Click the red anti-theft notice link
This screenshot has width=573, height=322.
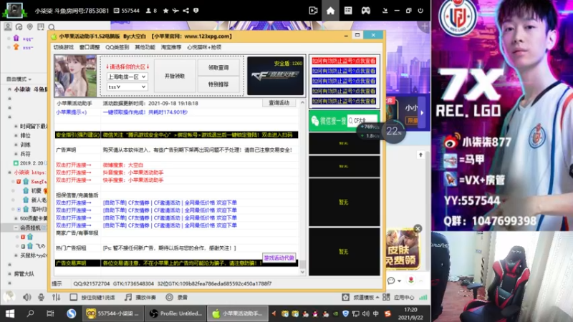coord(344,61)
